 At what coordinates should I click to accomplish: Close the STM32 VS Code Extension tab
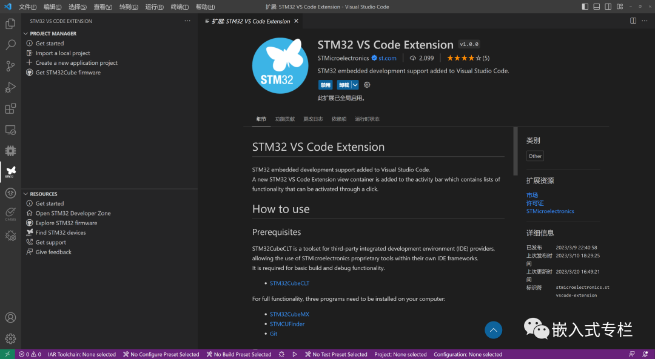point(296,21)
